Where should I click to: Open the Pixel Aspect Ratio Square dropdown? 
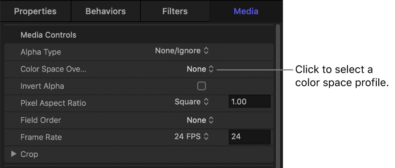point(191,102)
